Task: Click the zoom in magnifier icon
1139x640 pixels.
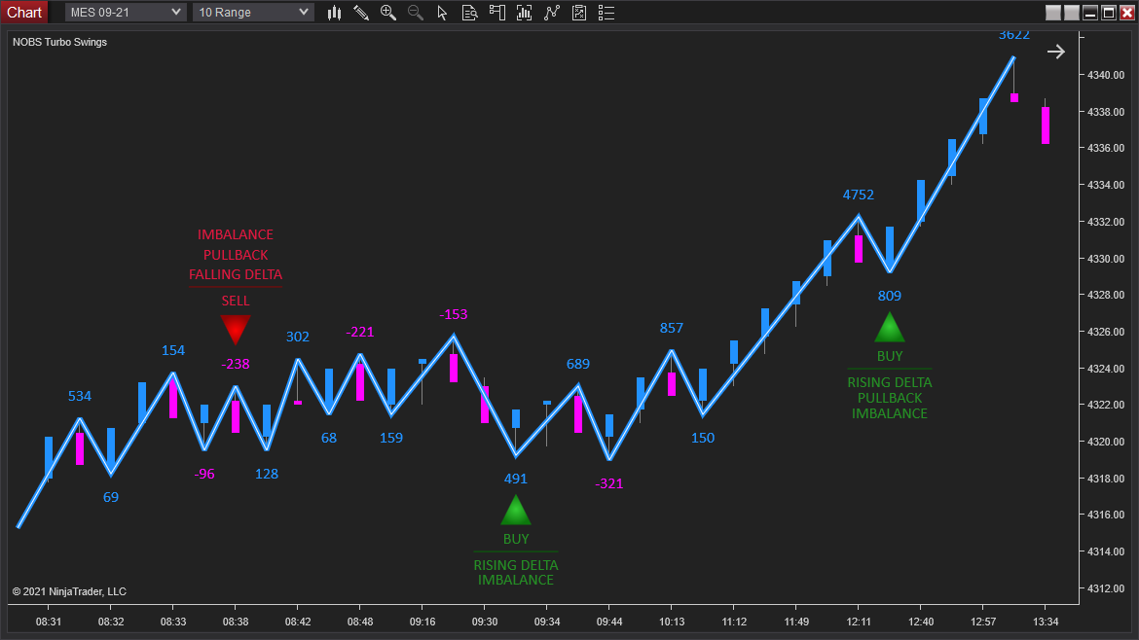Action: 387,13
